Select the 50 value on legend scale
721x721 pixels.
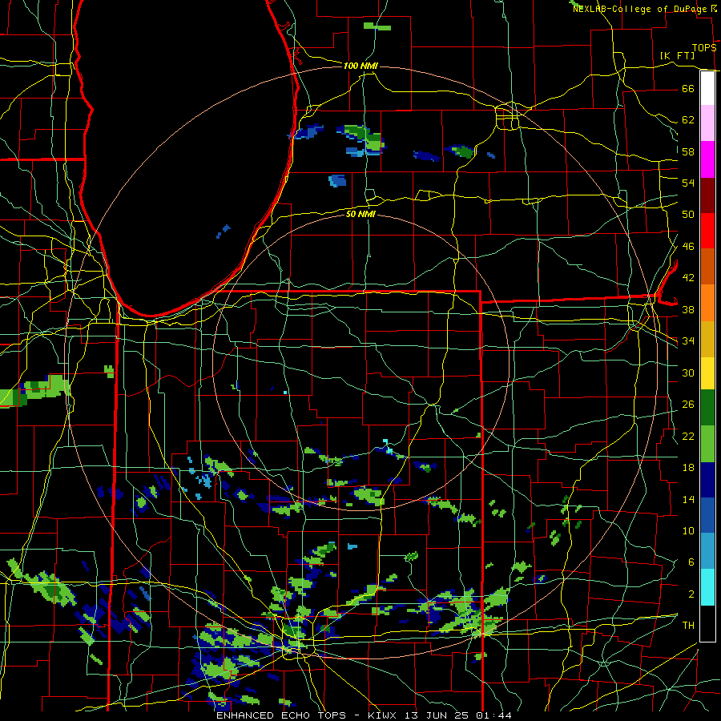pyautogui.click(x=688, y=214)
